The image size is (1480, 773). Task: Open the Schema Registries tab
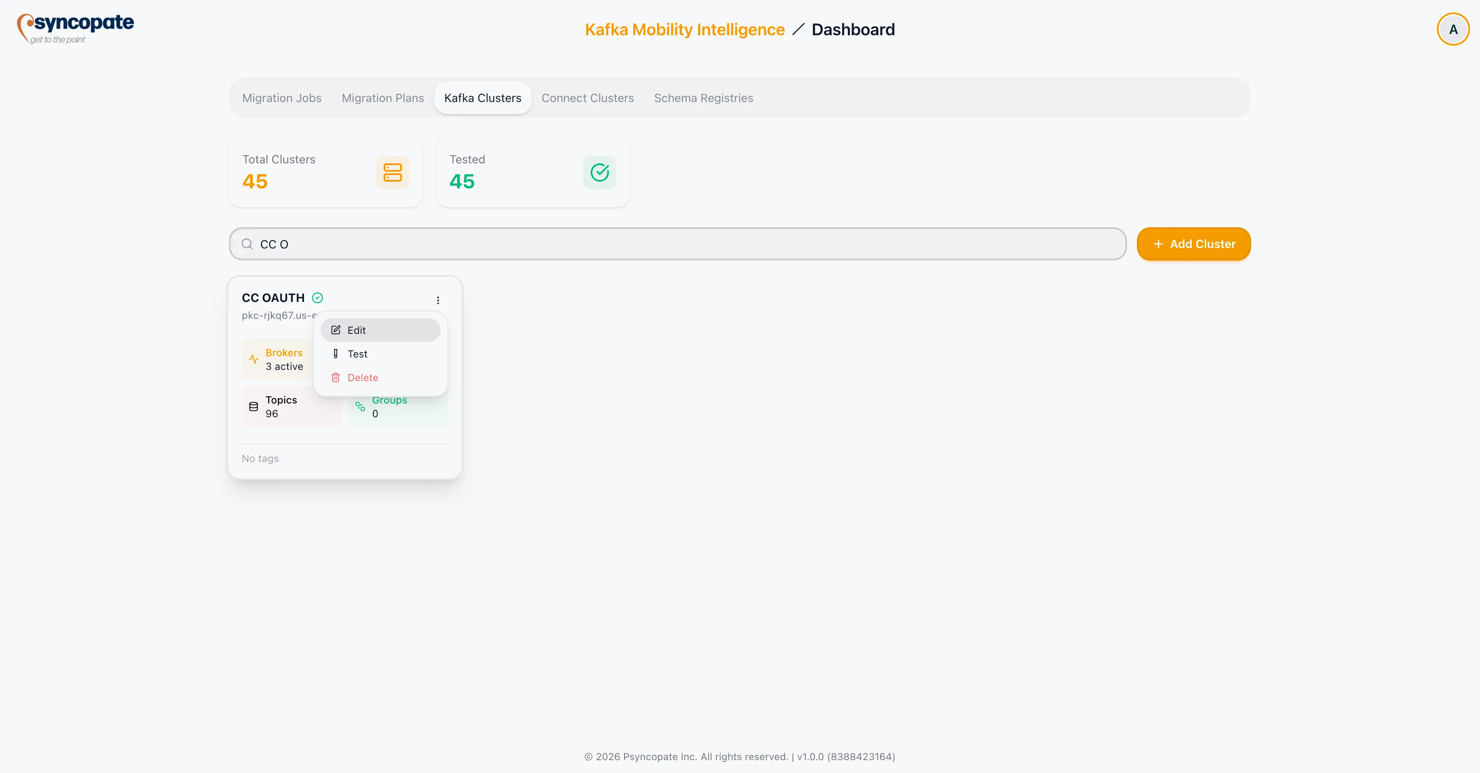click(x=704, y=97)
